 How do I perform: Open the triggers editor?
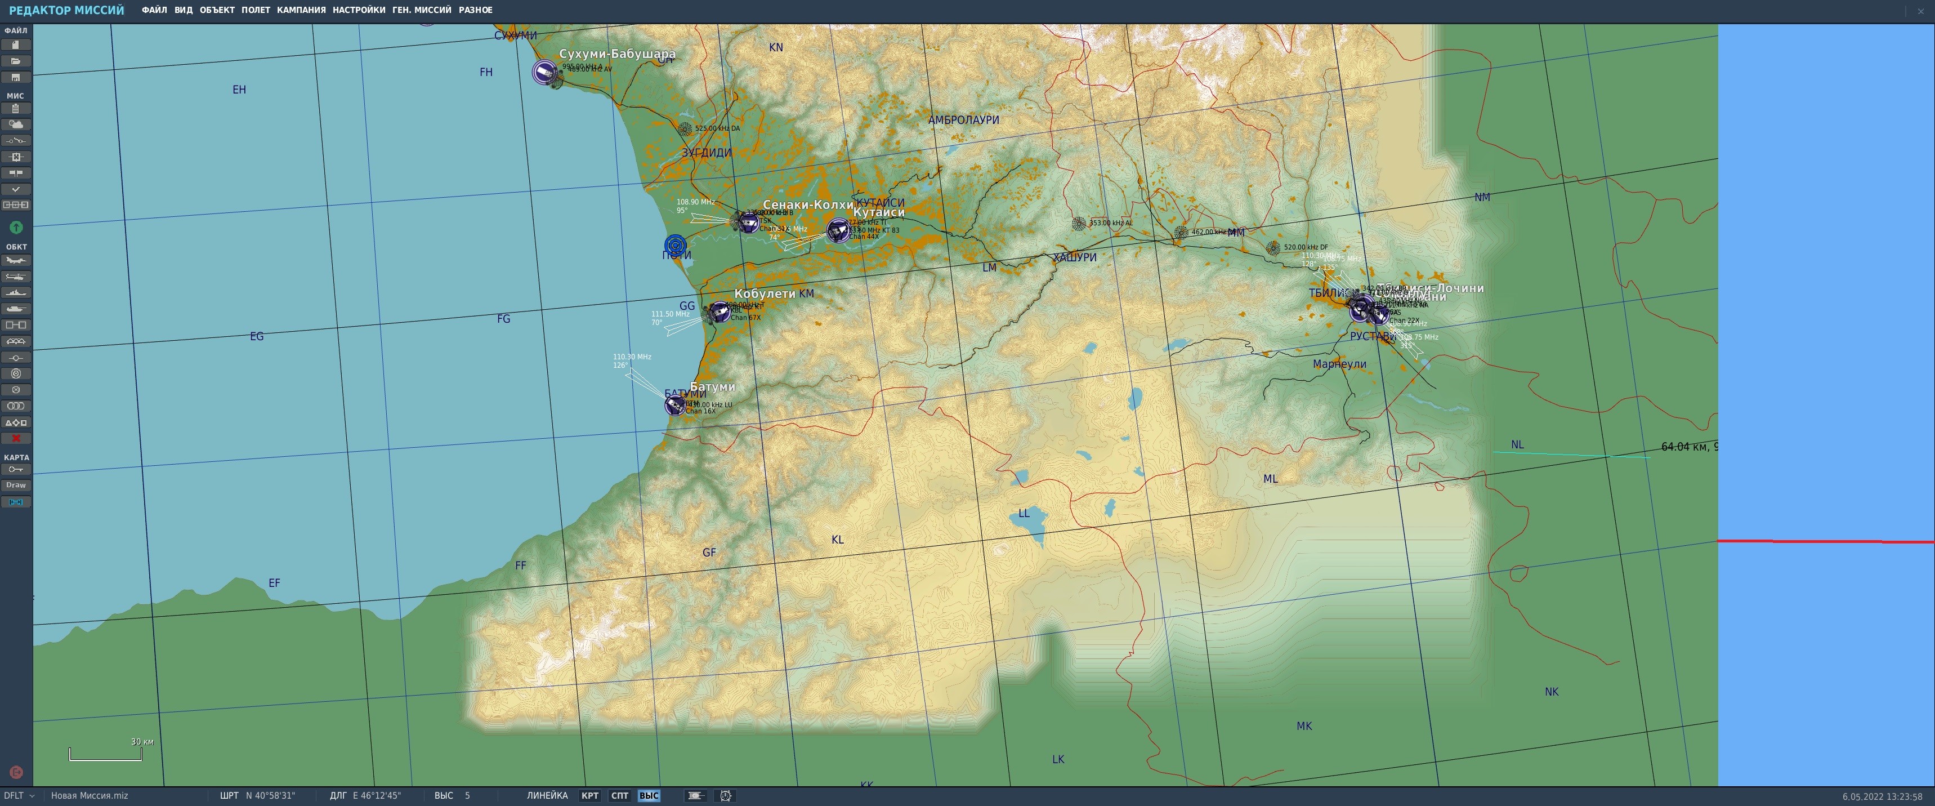click(16, 140)
